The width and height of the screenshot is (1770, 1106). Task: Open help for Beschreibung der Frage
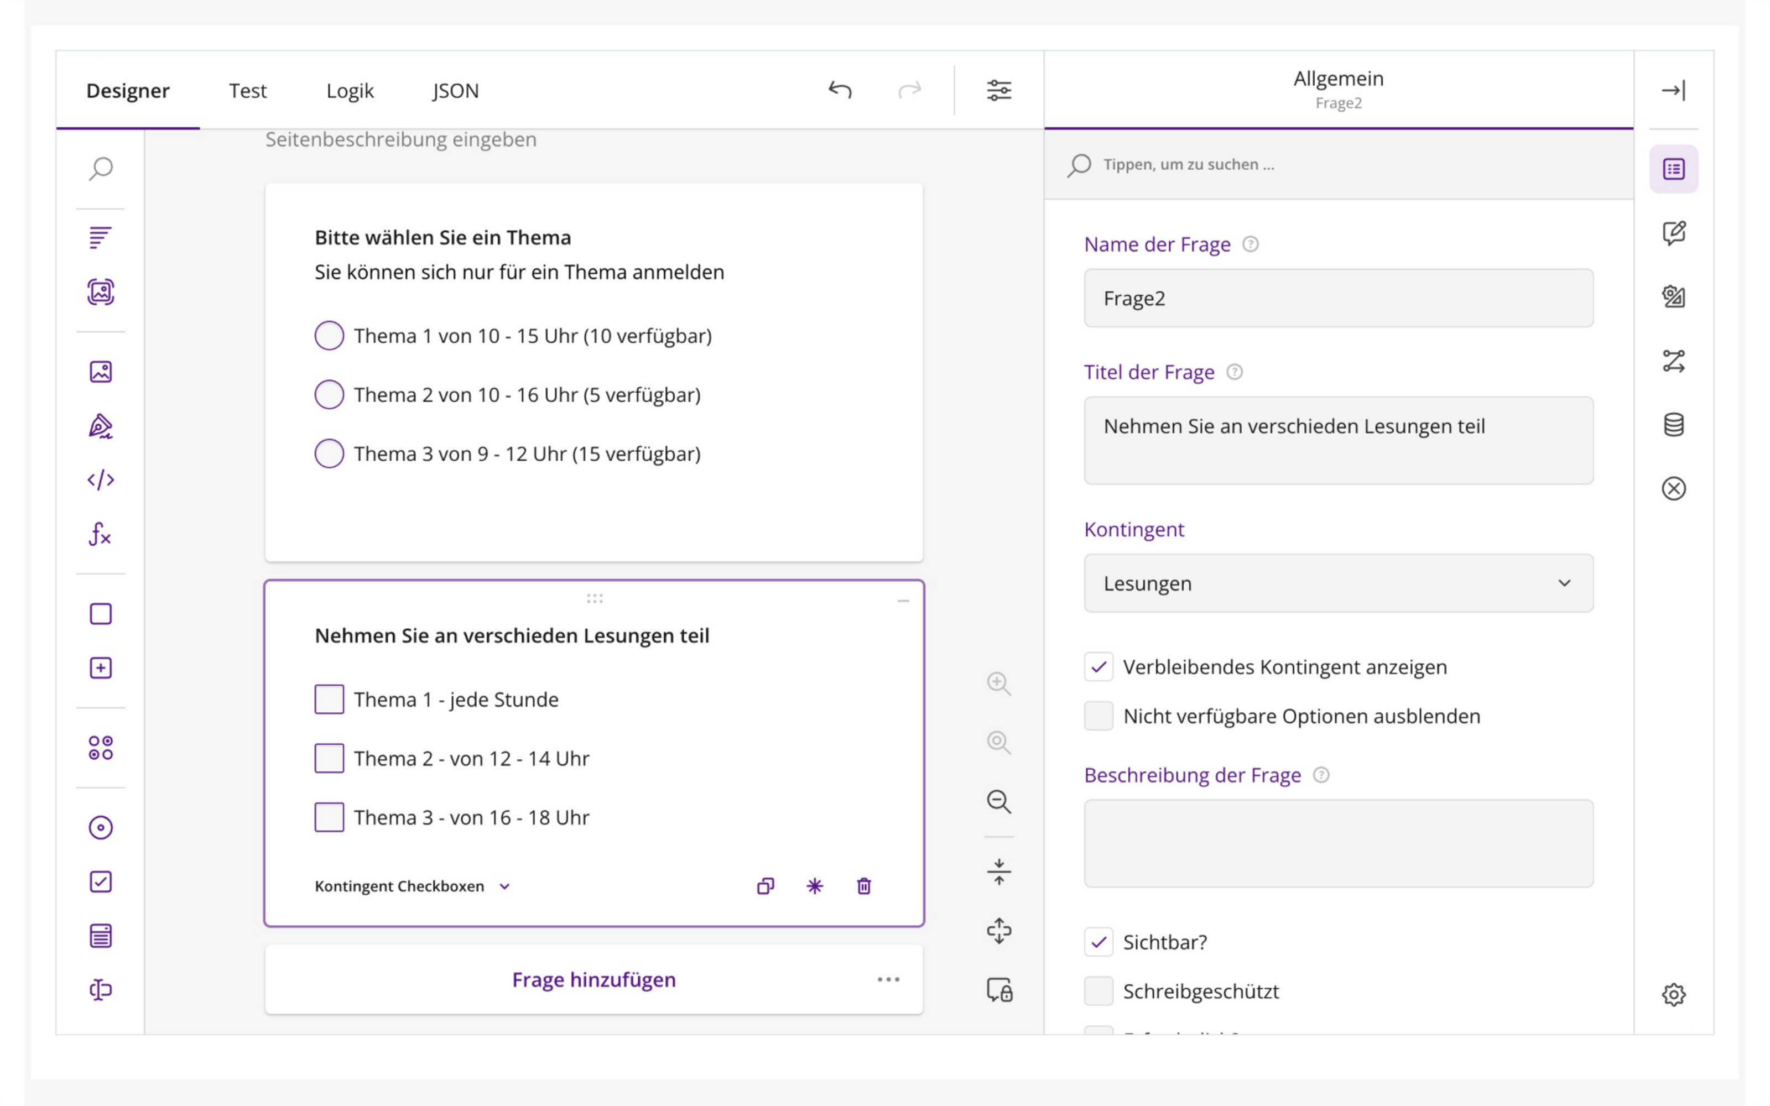click(x=1321, y=775)
